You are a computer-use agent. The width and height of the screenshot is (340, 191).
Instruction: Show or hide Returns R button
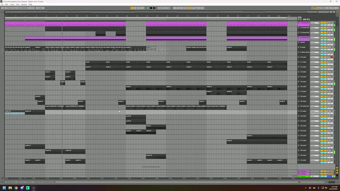(337, 170)
